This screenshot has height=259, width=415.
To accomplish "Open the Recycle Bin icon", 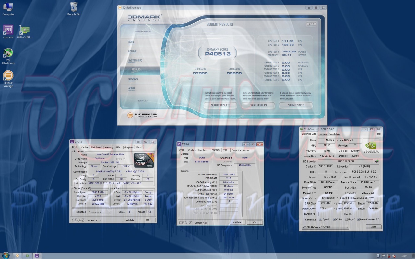I will [74, 7].
